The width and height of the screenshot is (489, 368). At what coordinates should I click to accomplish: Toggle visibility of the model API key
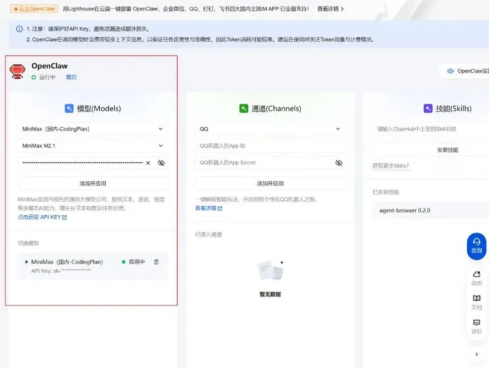(x=161, y=163)
